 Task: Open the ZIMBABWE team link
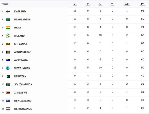tap(21, 92)
